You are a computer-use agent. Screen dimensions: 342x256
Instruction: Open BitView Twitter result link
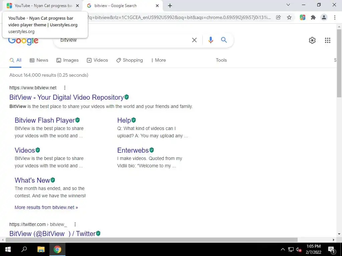click(52, 234)
